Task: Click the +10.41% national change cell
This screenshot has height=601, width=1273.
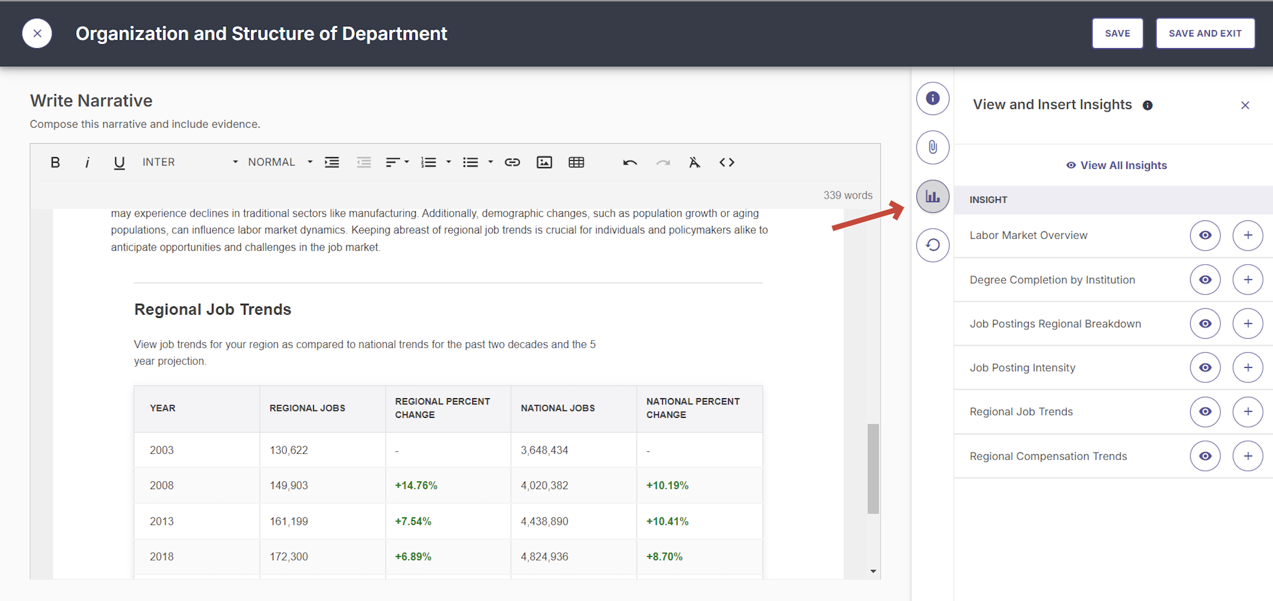Action: tap(699, 521)
